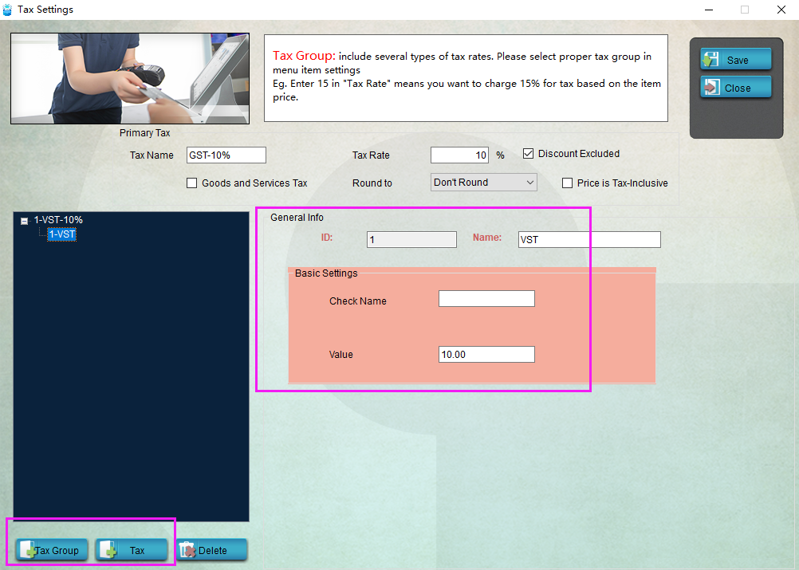Image resolution: width=799 pixels, height=570 pixels.
Task: Click the Name field containing VST
Action: (x=589, y=239)
